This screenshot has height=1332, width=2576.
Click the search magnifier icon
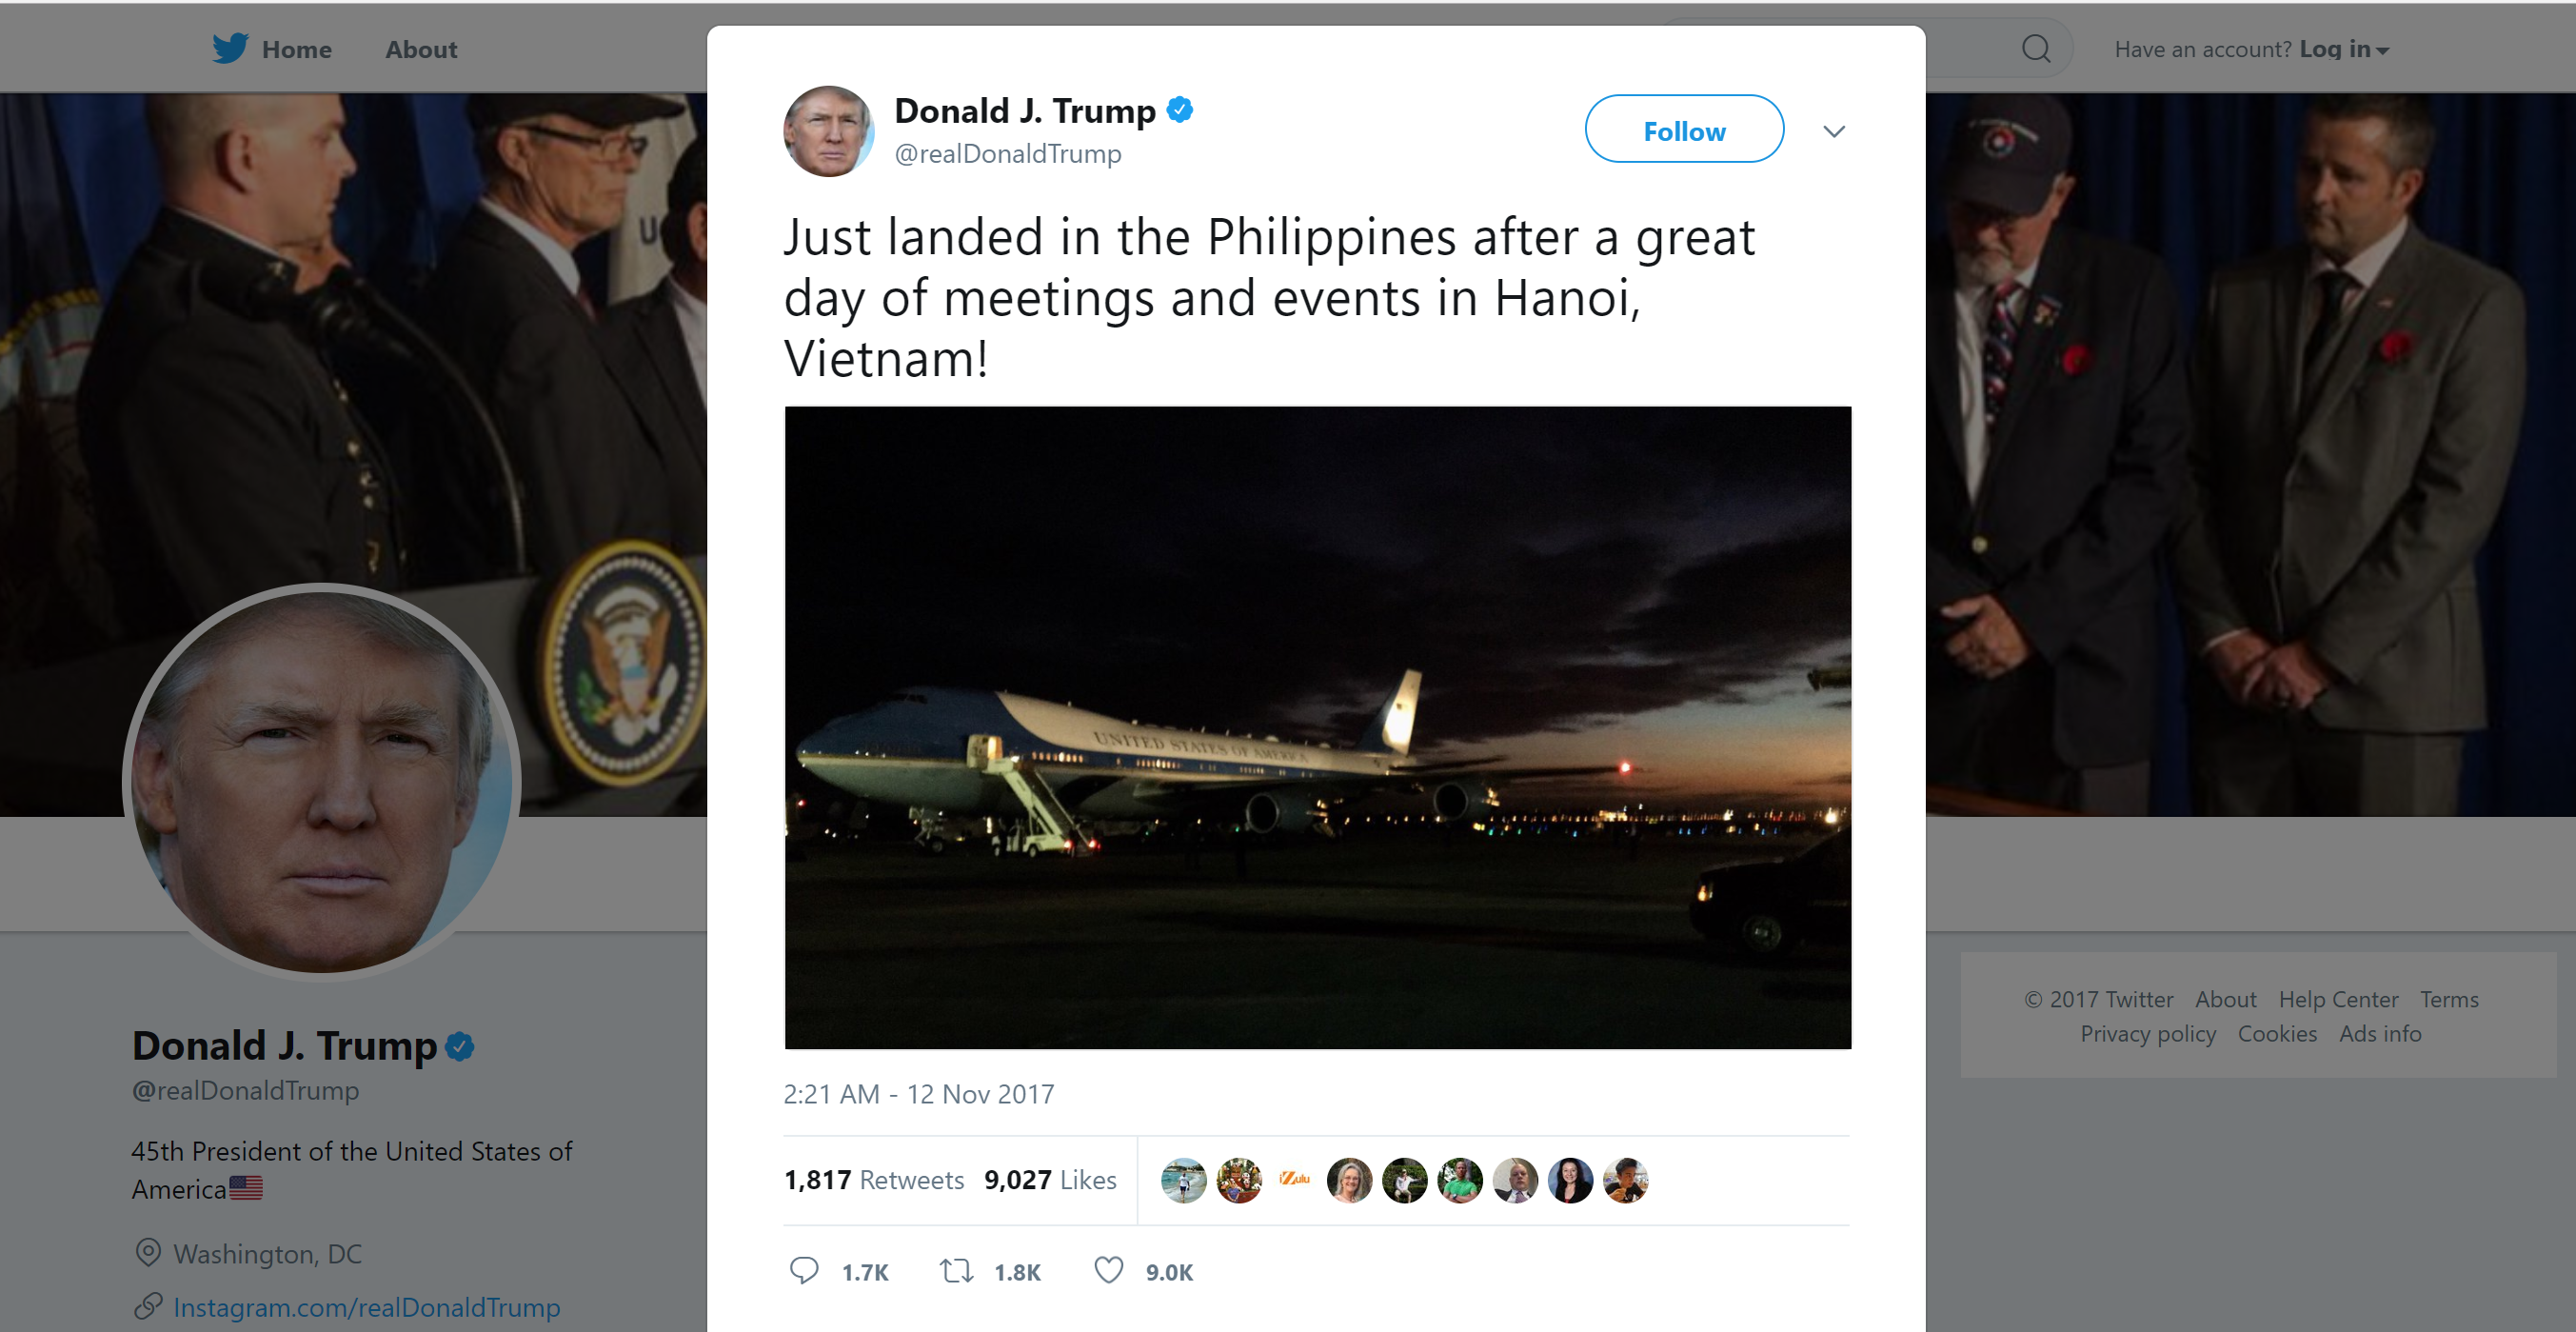2036,48
